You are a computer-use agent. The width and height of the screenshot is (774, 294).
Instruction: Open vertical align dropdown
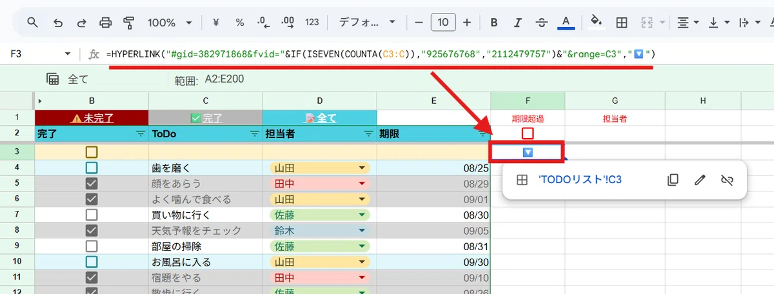(719, 23)
